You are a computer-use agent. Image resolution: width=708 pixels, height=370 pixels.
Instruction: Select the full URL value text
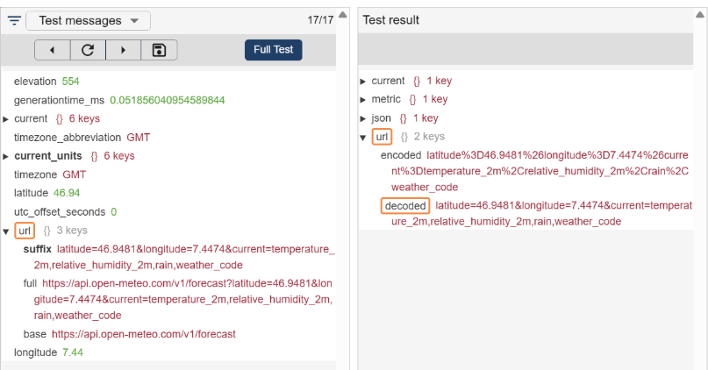click(182, 299)
